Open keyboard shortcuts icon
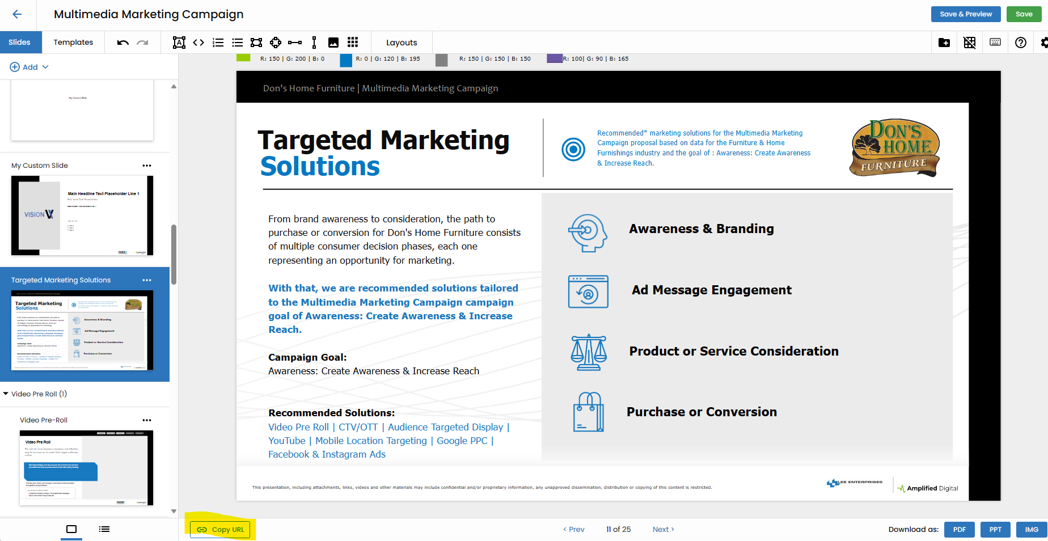Image resolution: width=1048 pixels, height=541 pixels. coord(995,43)
